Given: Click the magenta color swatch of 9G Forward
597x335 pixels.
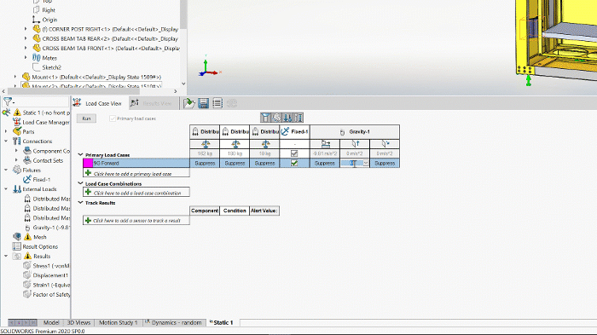Looking at the screenshot, I should click(88, 163).
